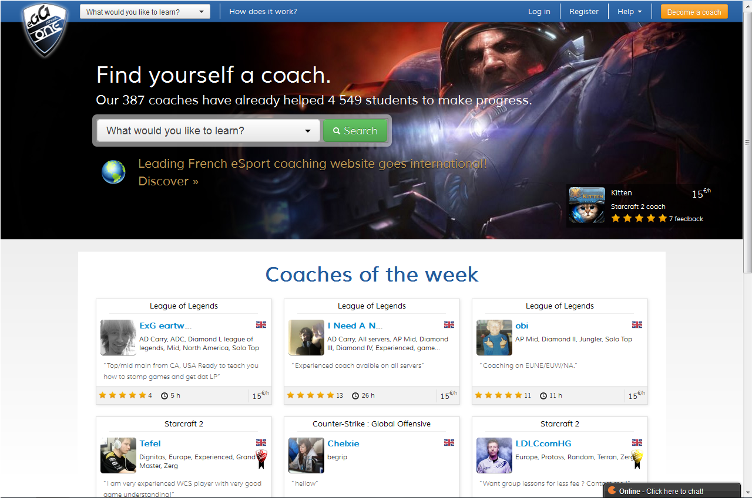Click the yellow award ribbon on LDLCcomHG's card
Screen dimensions: 752x498
[637, 459]
